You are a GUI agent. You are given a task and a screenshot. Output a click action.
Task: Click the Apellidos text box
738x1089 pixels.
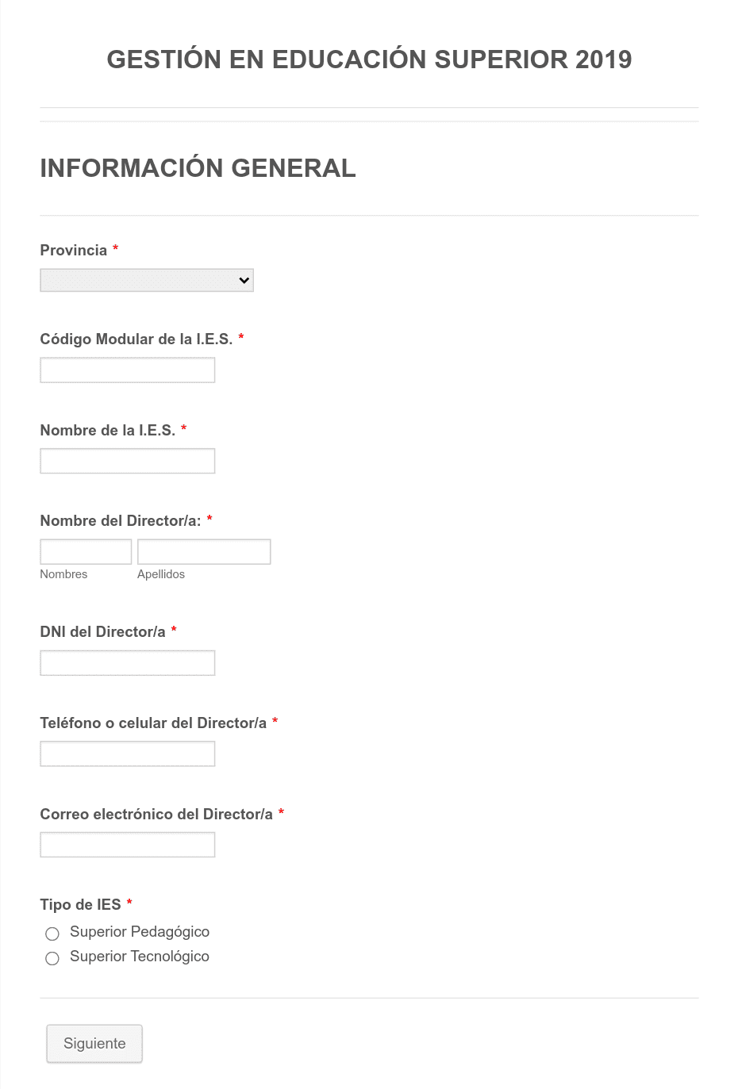pyautogui.click(x=204, y=552)
